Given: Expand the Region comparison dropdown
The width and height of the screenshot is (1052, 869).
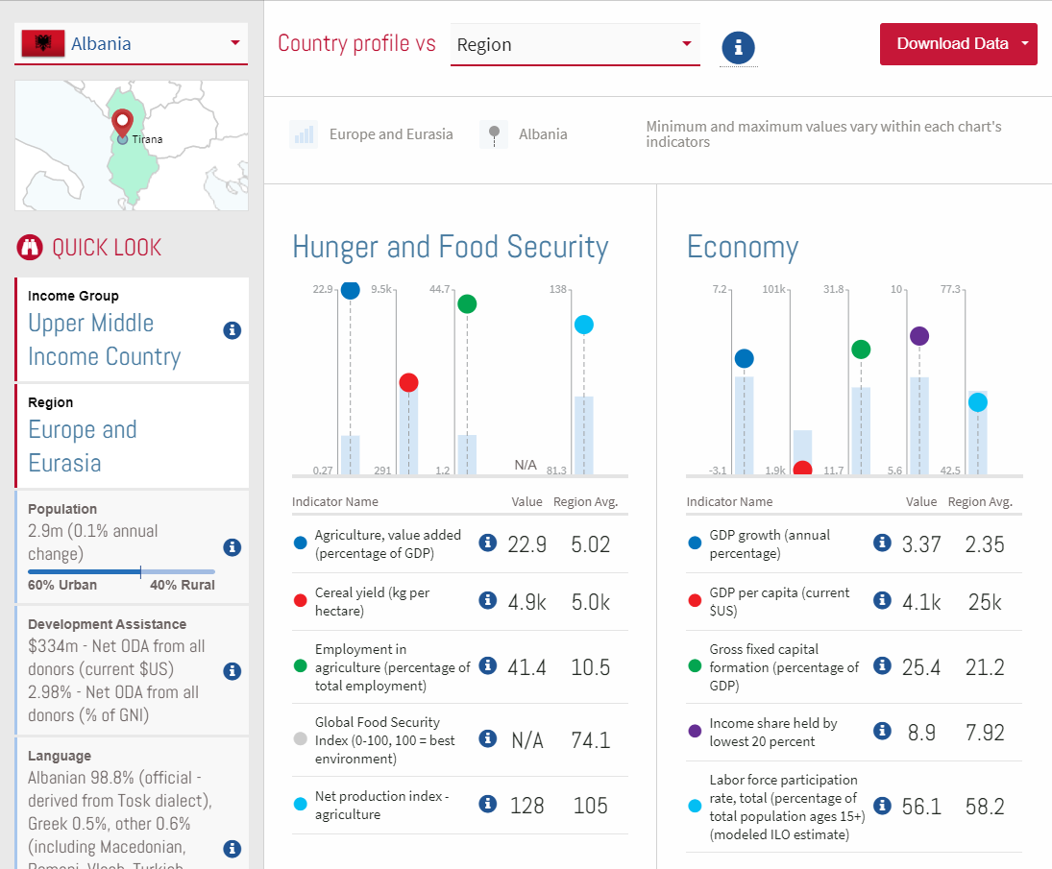Looking at the screenshot, I should pyautogui.click(x=575, y=45).
